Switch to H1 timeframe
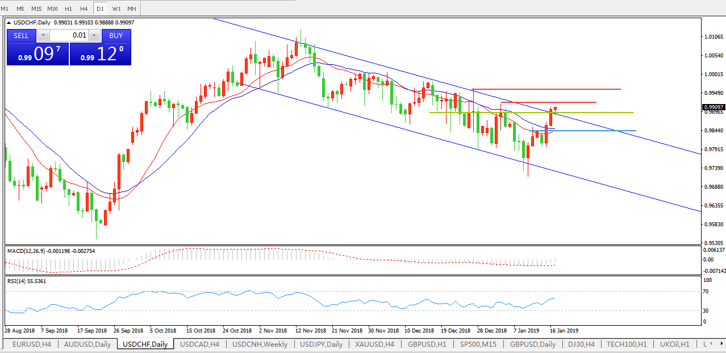This screenshot has width=726, height=353. pyautogui.click(x=69, y=9)
